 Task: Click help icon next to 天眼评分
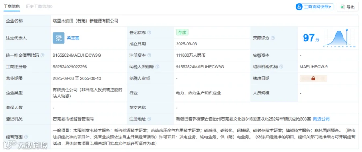(273, 38)
